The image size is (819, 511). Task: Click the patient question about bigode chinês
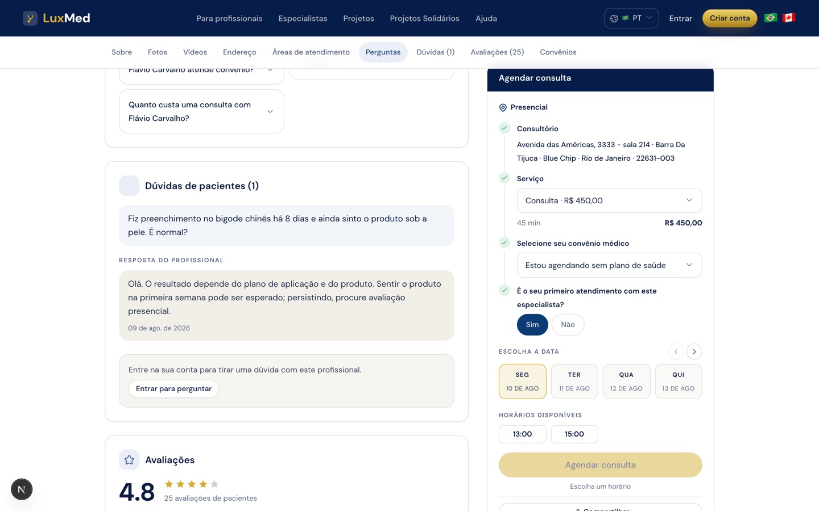(287, 225)
